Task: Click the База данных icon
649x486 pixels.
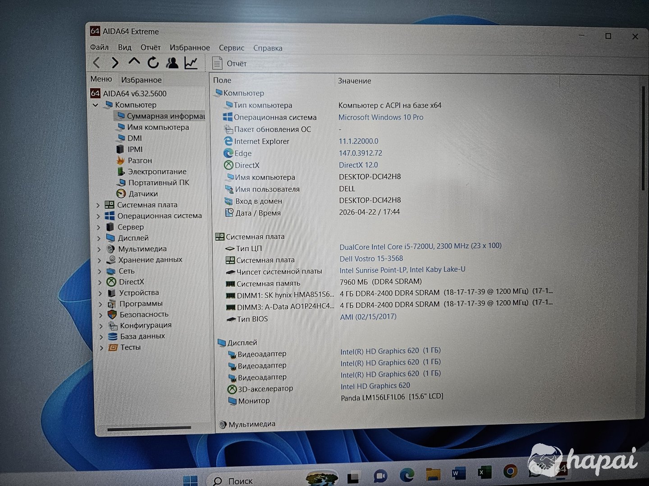Action: tap(113, 337)
